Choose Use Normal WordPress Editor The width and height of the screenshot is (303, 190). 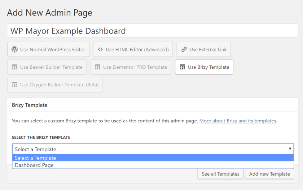[x=48, y=50]
